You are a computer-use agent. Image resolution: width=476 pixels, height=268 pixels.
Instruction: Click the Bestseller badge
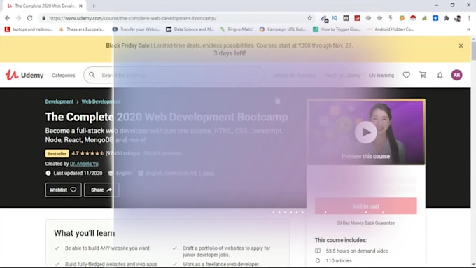(x=57, y=153)
